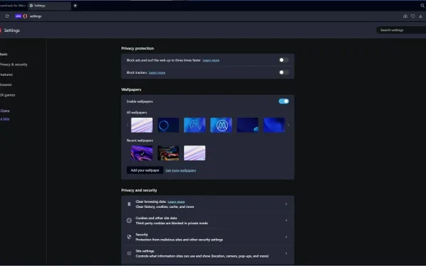Screen dimensions: 426x266
Task: Open a new tab with the plus button
Action: point(75,6)
